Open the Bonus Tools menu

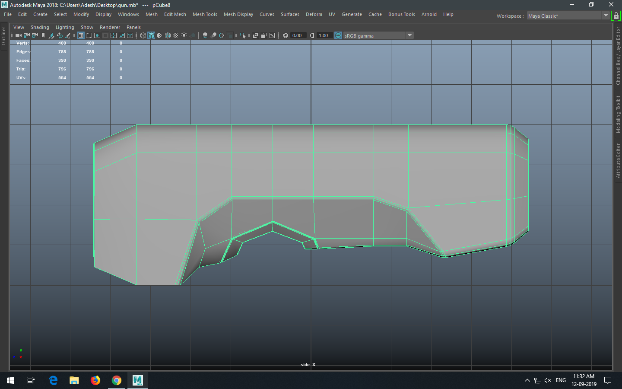click(x=401, y=14)
